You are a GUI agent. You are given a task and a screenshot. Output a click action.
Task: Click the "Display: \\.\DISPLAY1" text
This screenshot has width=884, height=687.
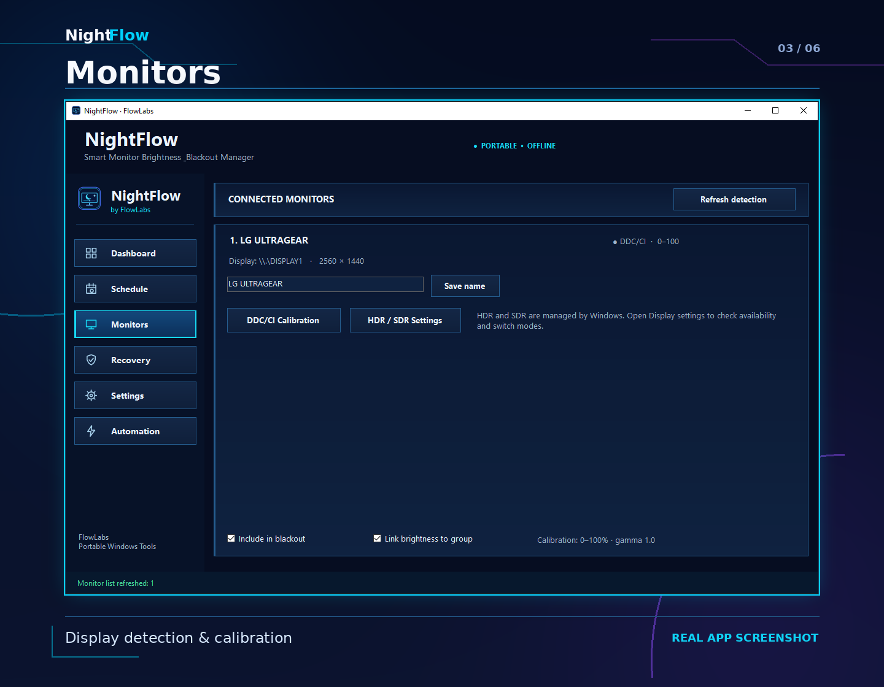[266, 261]
